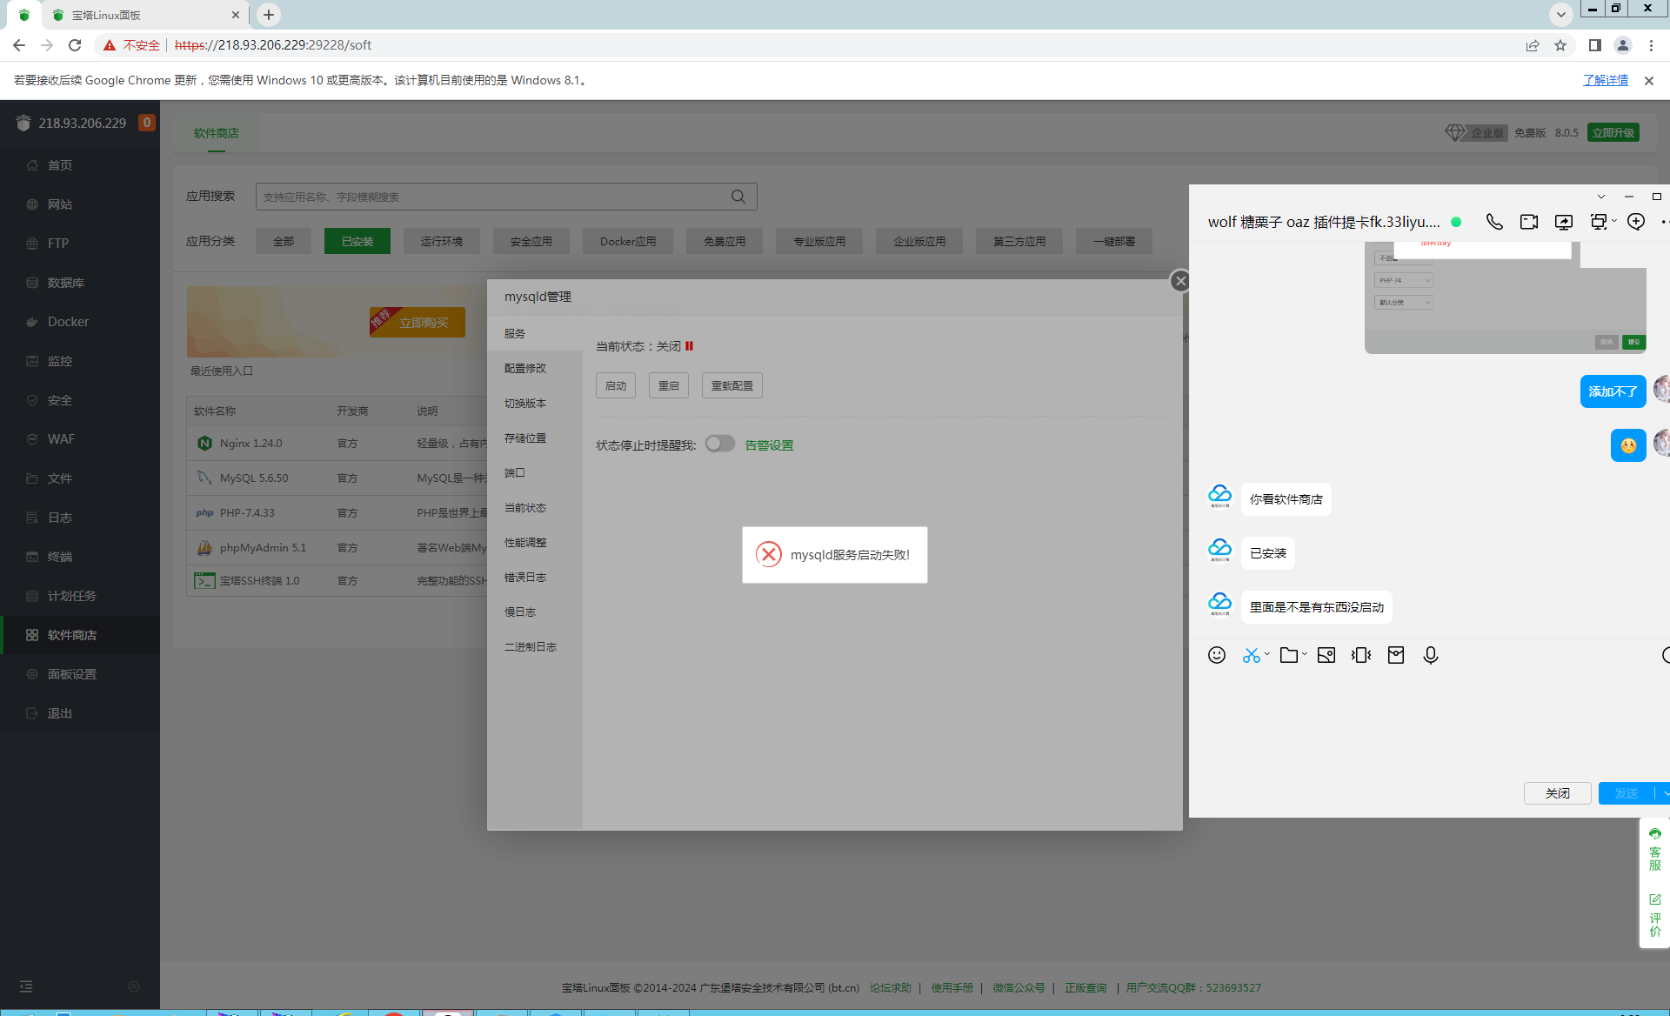The height and width of the screenshot is (1016, 1670).
Task: Click the sidebar collapse icon at bottom left
Action: pos(26,986)
